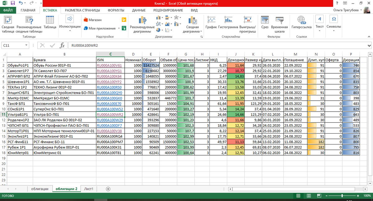The width and height of the screenshot is (373, 201).
Task: Insert a pie chart from Диаграммы
Action: click(x=159, y=30)
